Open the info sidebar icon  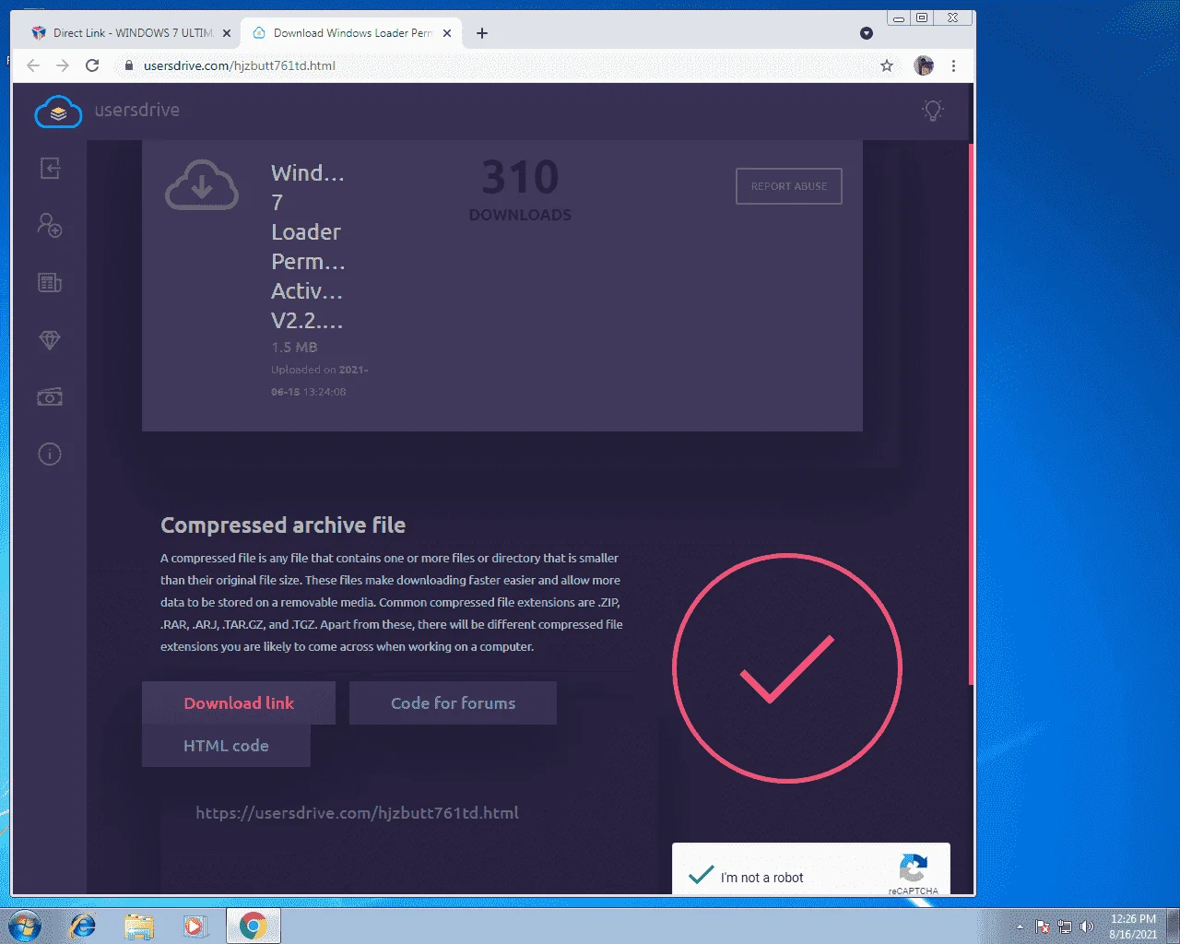(x=50, y=454)
